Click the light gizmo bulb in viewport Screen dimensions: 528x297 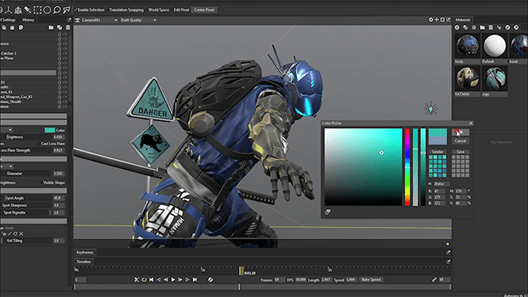click(430, 109)
